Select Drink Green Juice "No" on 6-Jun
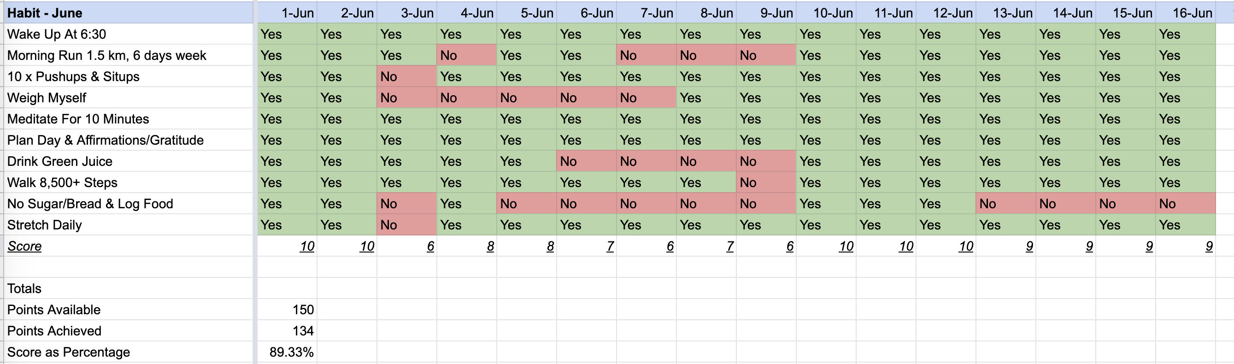 [x=586, y=161]
